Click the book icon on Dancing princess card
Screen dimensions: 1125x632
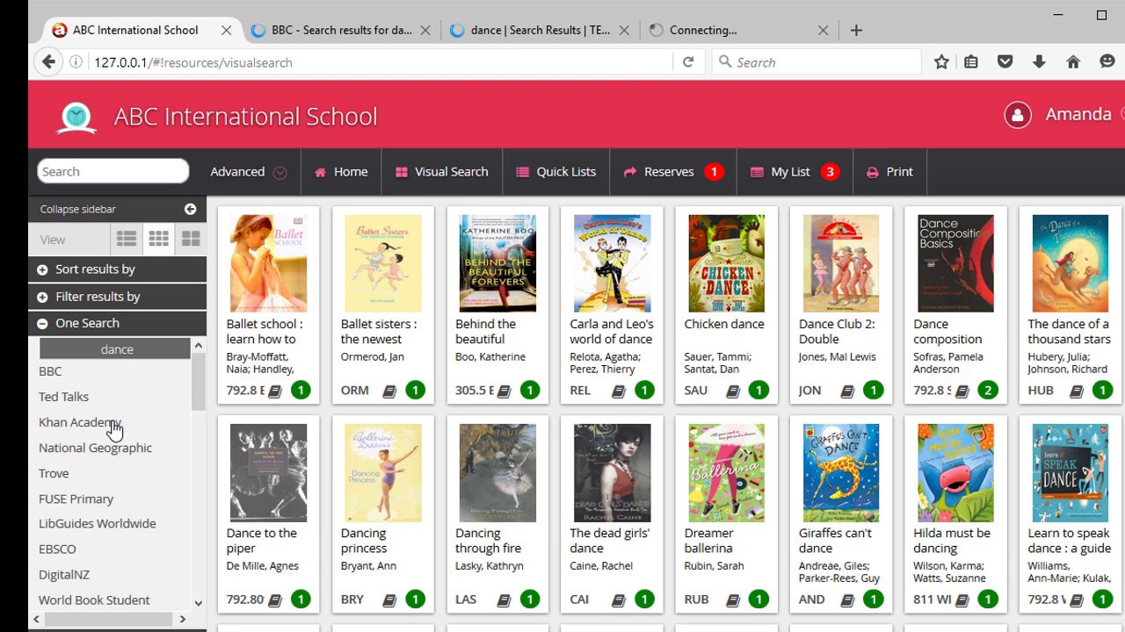389,600
